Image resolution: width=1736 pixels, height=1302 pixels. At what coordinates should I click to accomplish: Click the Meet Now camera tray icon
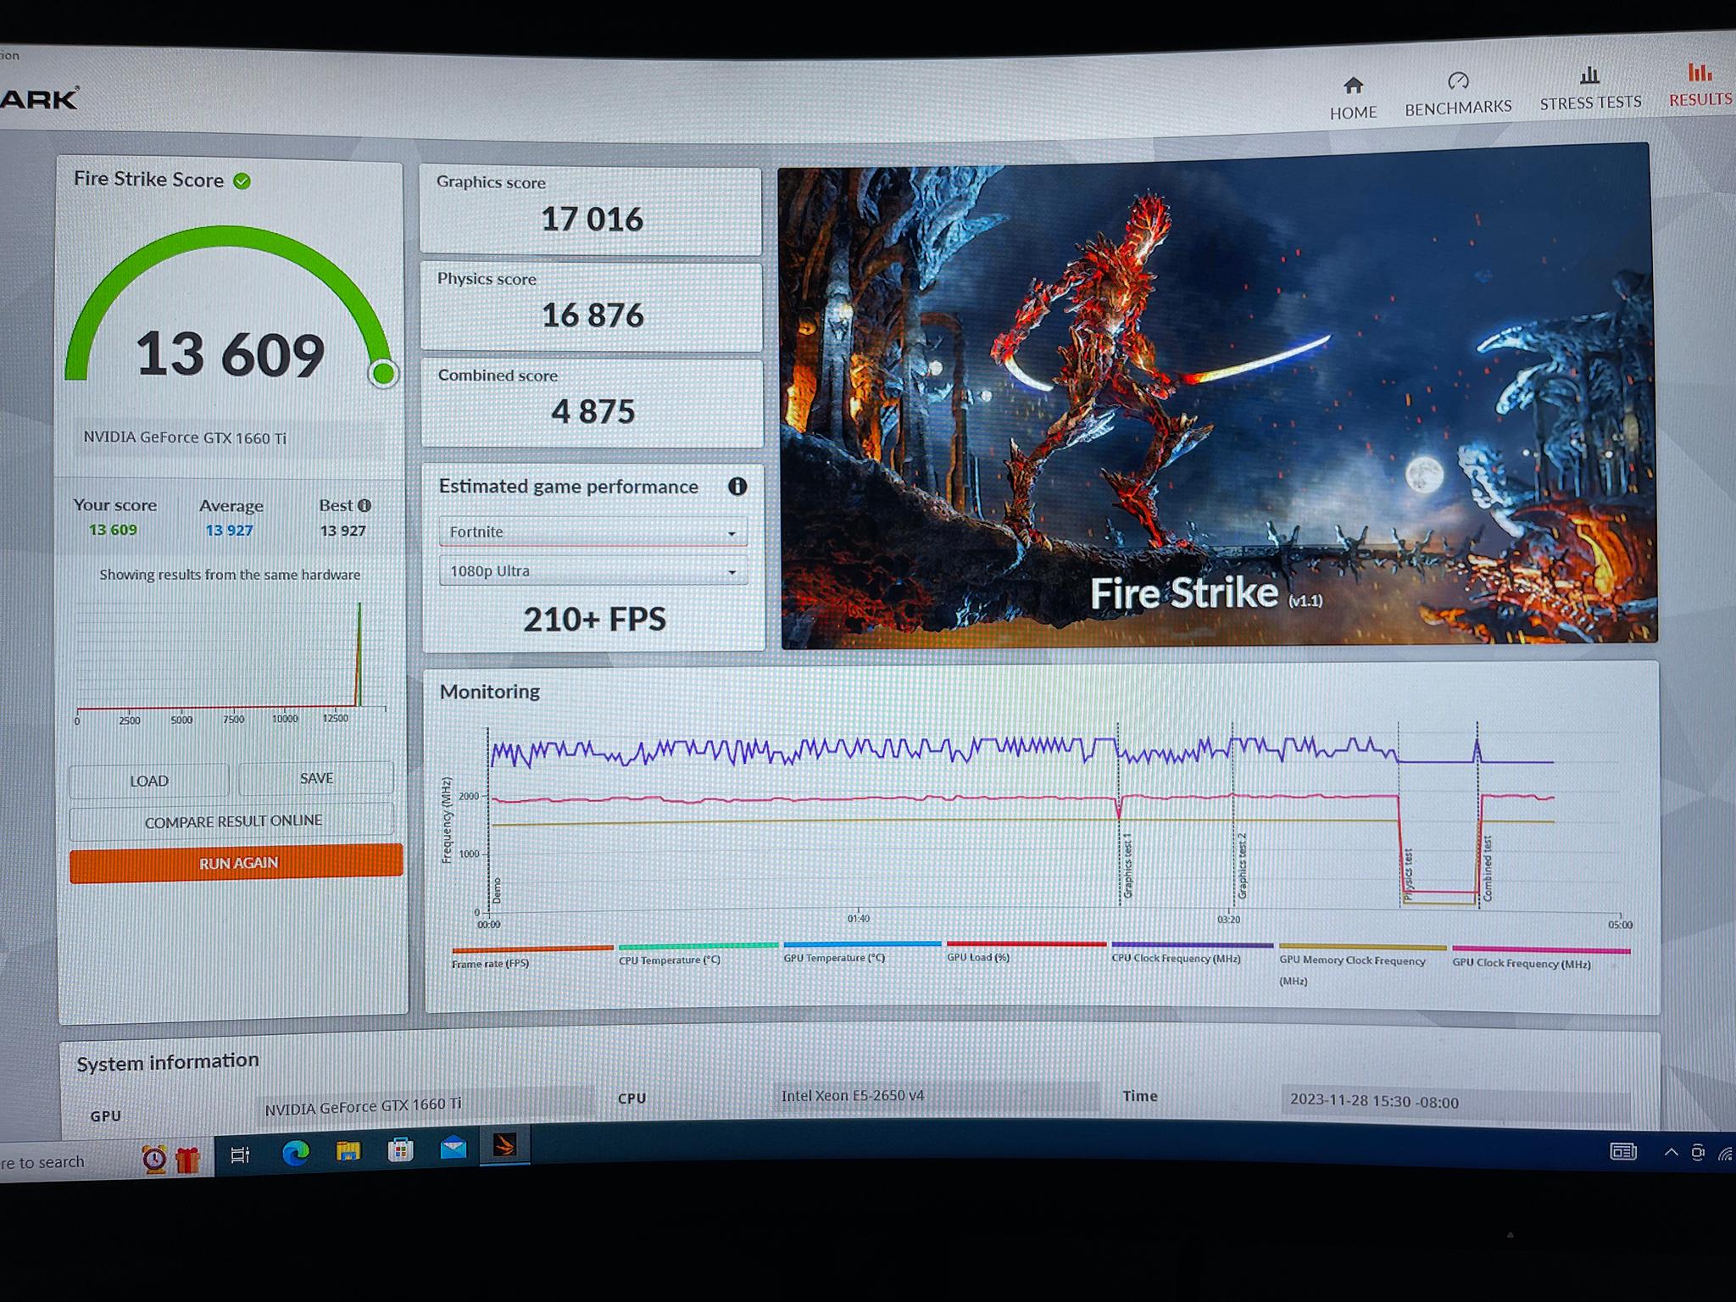coord(1698,1152)
